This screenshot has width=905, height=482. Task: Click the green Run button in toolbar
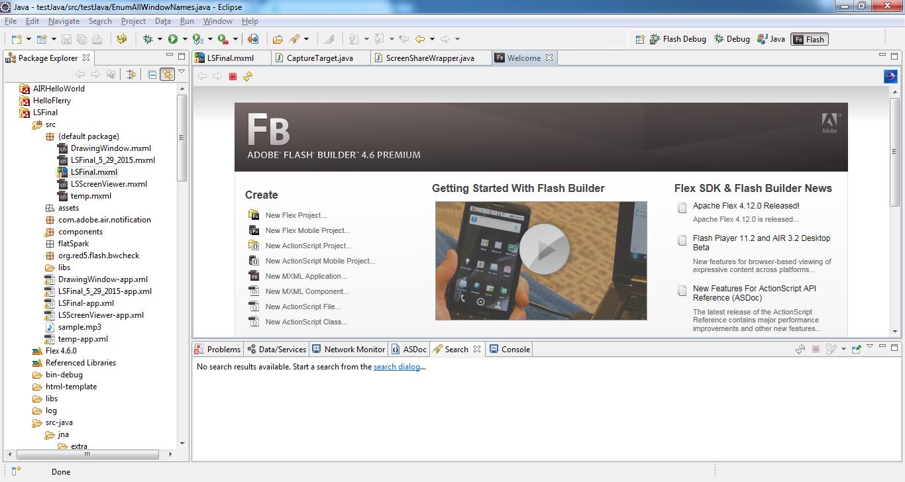pos(173,39)
